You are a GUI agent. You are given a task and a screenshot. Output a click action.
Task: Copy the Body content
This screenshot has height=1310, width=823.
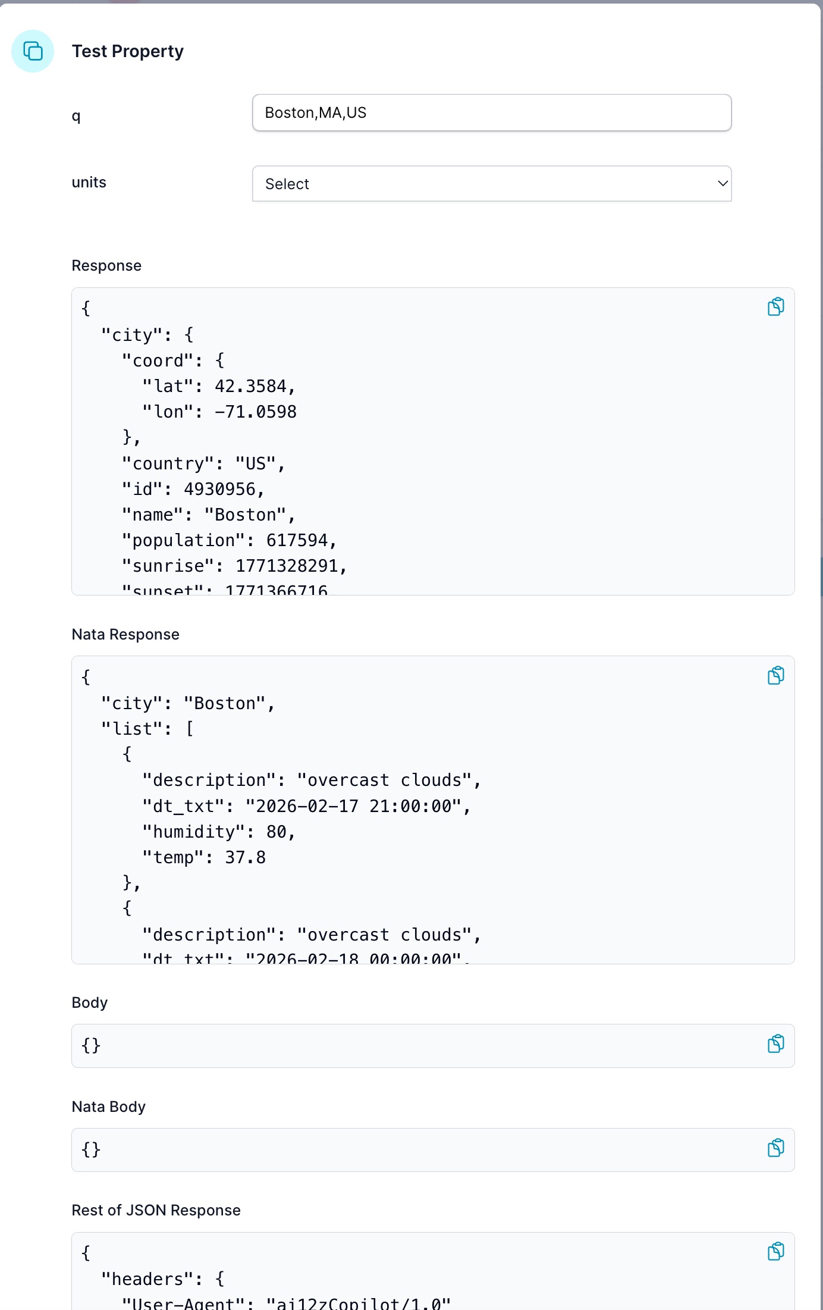775,1044
